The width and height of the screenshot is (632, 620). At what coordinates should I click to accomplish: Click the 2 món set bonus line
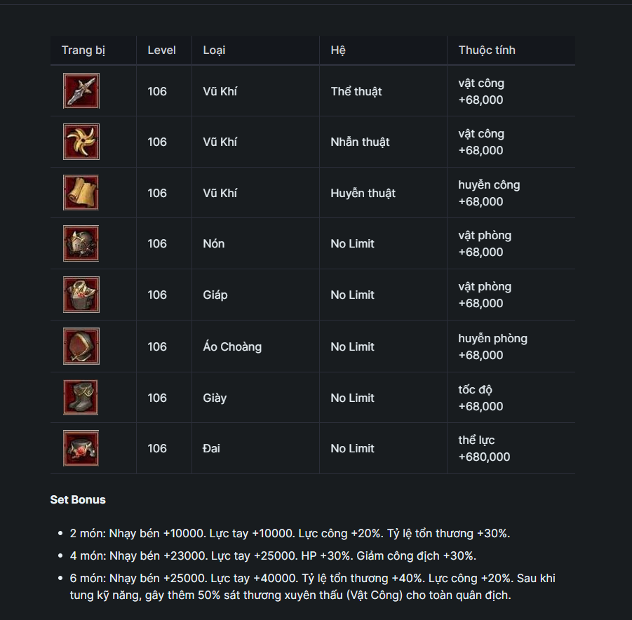[290, 533]
